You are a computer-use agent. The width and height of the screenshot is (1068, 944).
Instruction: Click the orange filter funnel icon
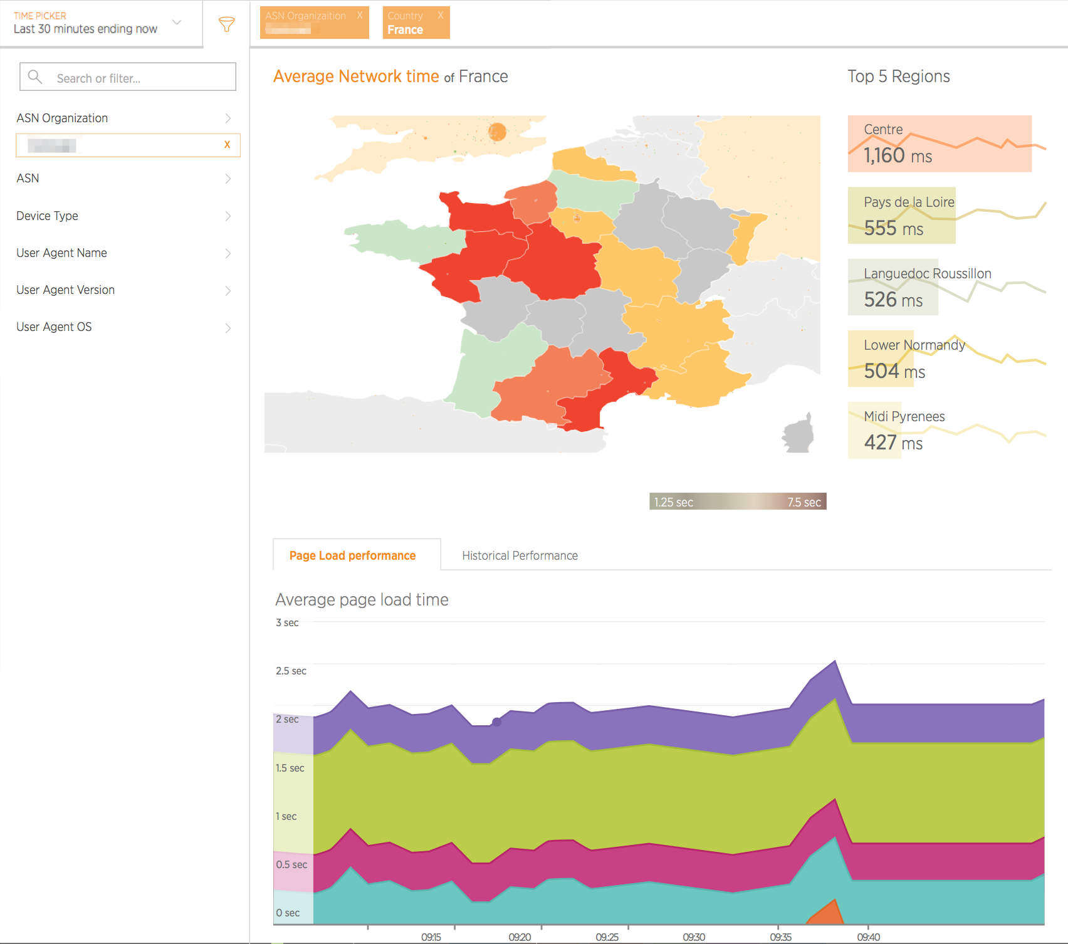pos(226,24)
